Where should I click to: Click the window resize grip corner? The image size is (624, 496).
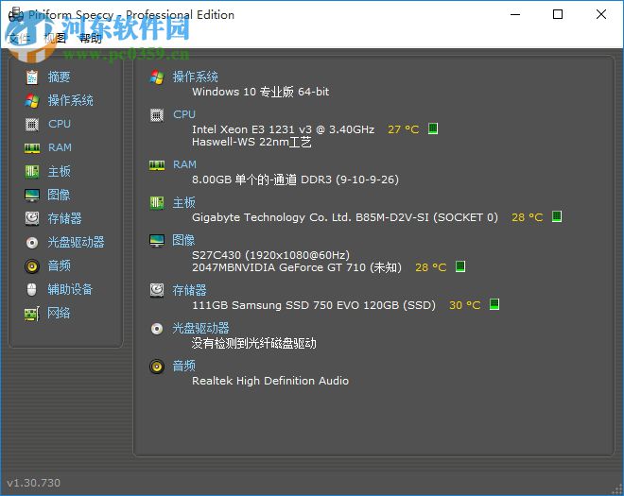(x=617, y=489)
